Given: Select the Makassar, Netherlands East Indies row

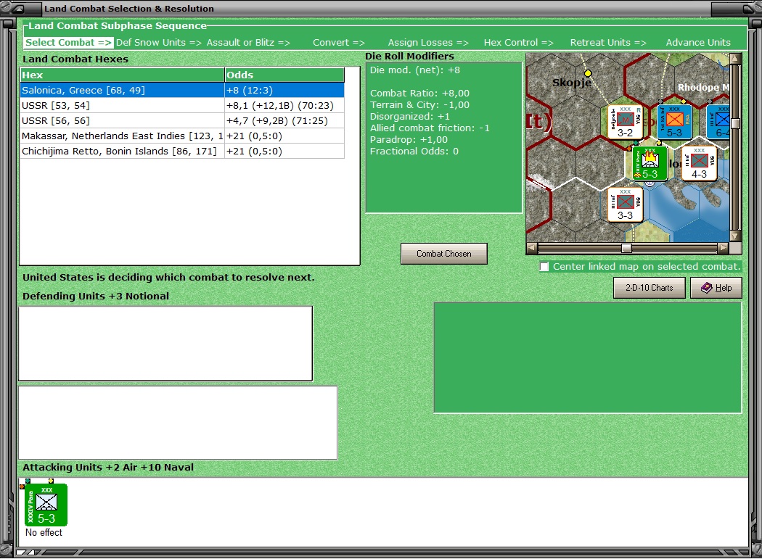Looking at the screenshot, I should (182, 136).
